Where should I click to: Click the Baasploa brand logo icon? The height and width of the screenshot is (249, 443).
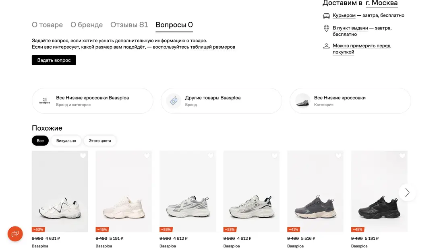pos(45,101)
